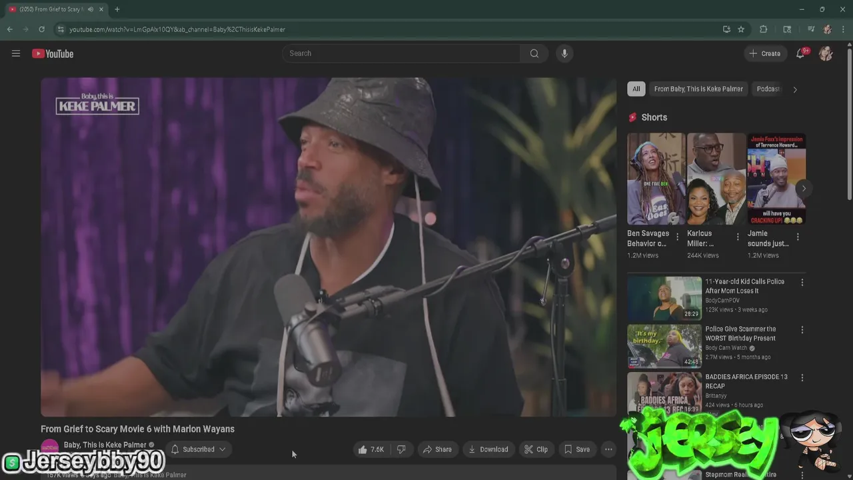The width and height of the screenshot is (853, 480).
Task: Open the Create menu
Action: 764,53
